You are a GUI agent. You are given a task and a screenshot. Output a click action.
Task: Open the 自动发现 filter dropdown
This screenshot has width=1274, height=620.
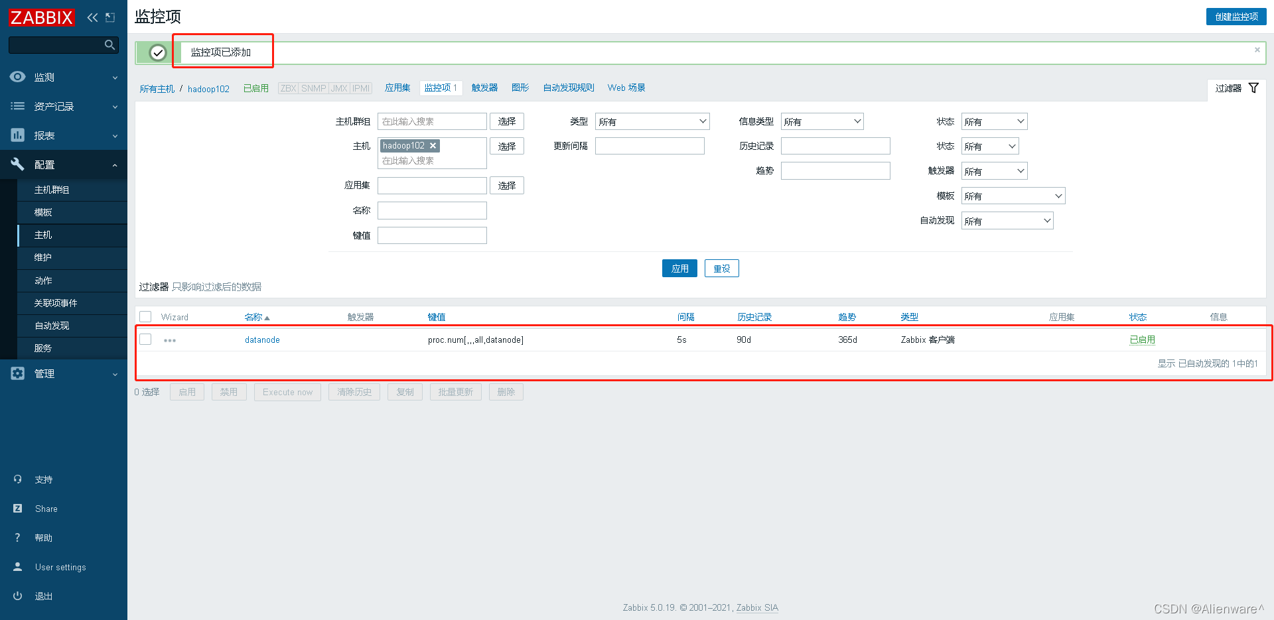[1007, 221]
